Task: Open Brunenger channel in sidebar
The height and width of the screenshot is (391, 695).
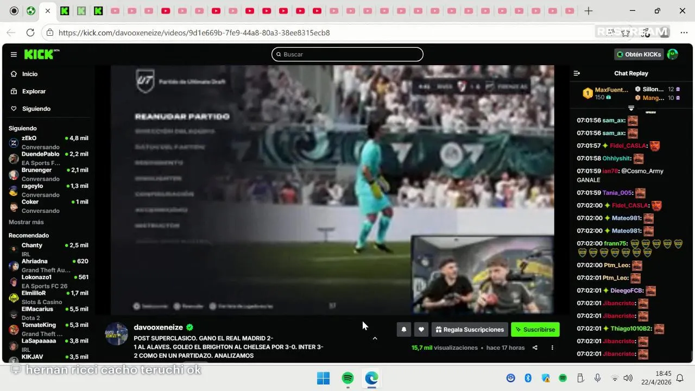Action: point(48,174)
